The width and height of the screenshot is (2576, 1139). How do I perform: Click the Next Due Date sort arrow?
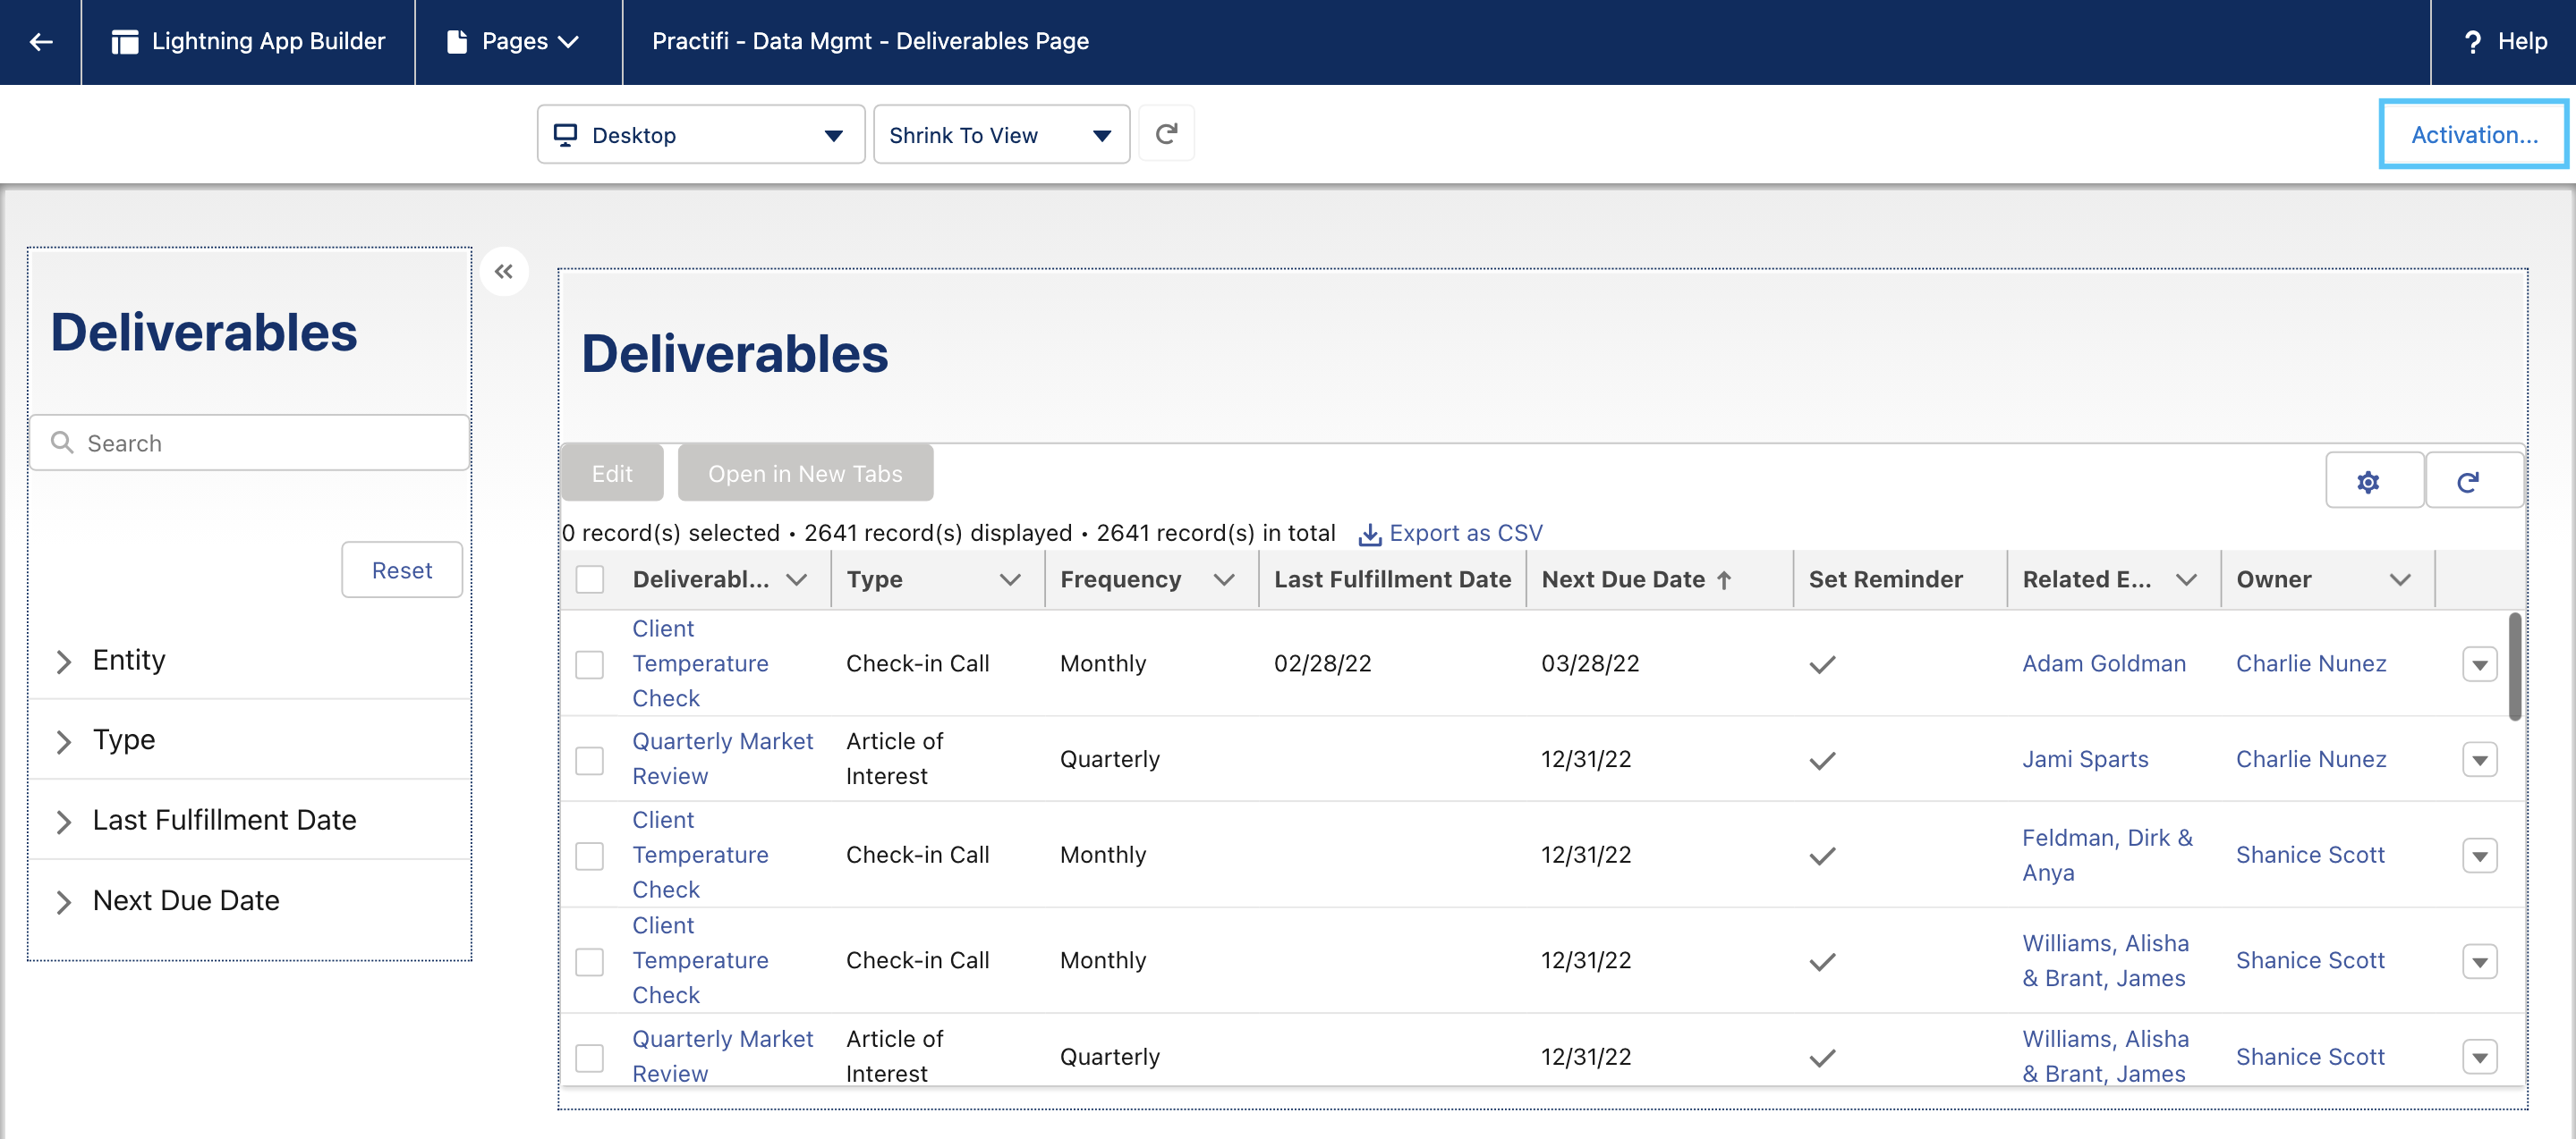pos(1723,580)
